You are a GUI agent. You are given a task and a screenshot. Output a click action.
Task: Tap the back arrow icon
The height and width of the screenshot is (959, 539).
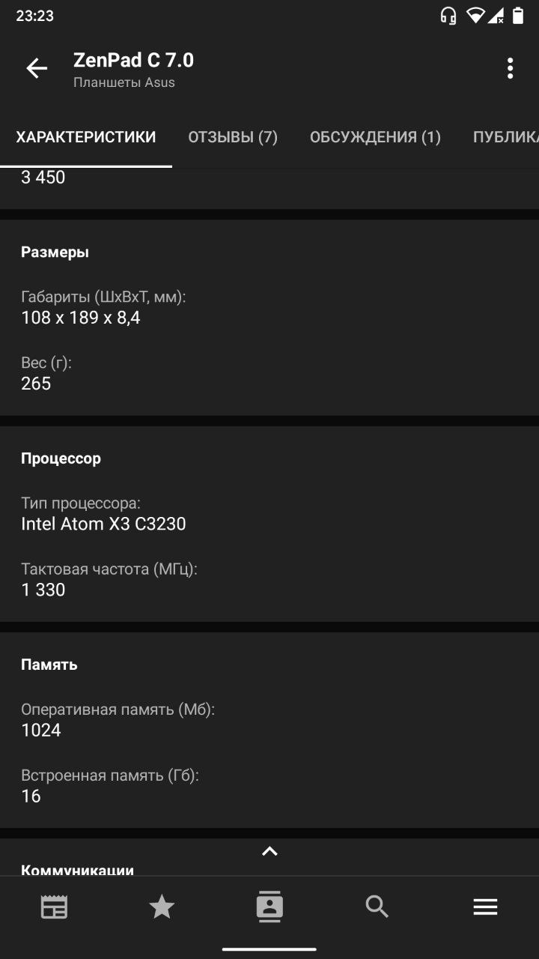pos(37,68)
